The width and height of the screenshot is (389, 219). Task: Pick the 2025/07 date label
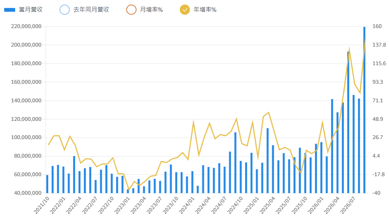284,205
